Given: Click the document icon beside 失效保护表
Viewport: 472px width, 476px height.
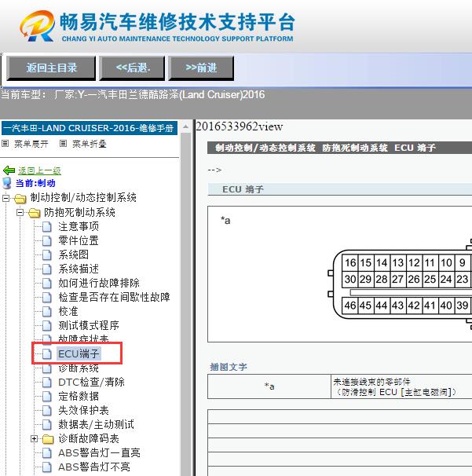Looking at the screenshot, I should pos(47,411).
